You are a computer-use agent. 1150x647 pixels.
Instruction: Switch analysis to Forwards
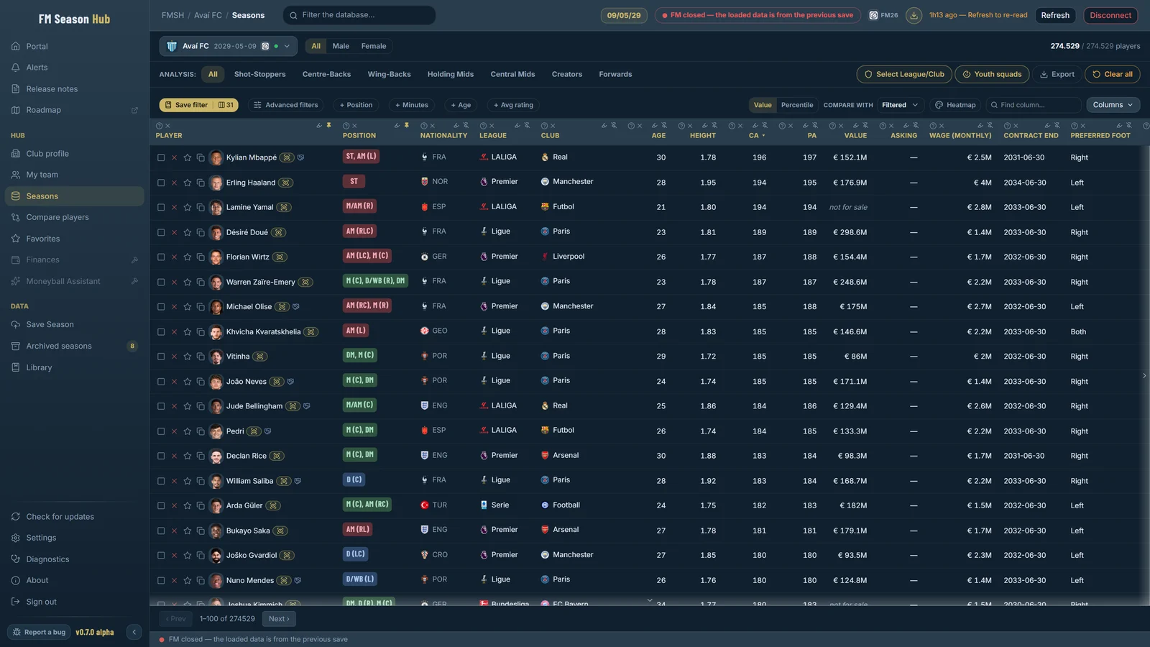[615, 74]
